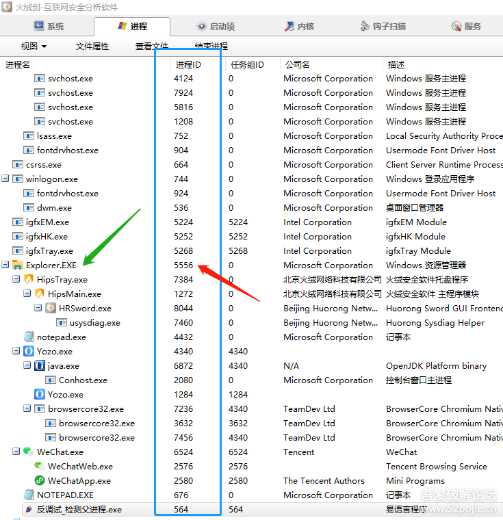
Task: Collapse the HipsTray.exe tree node
Action: pos(16,279)
